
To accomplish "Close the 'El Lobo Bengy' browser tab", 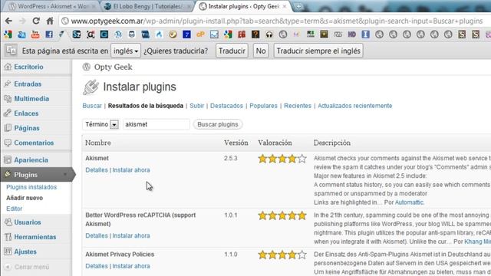I will pos(189,6).
